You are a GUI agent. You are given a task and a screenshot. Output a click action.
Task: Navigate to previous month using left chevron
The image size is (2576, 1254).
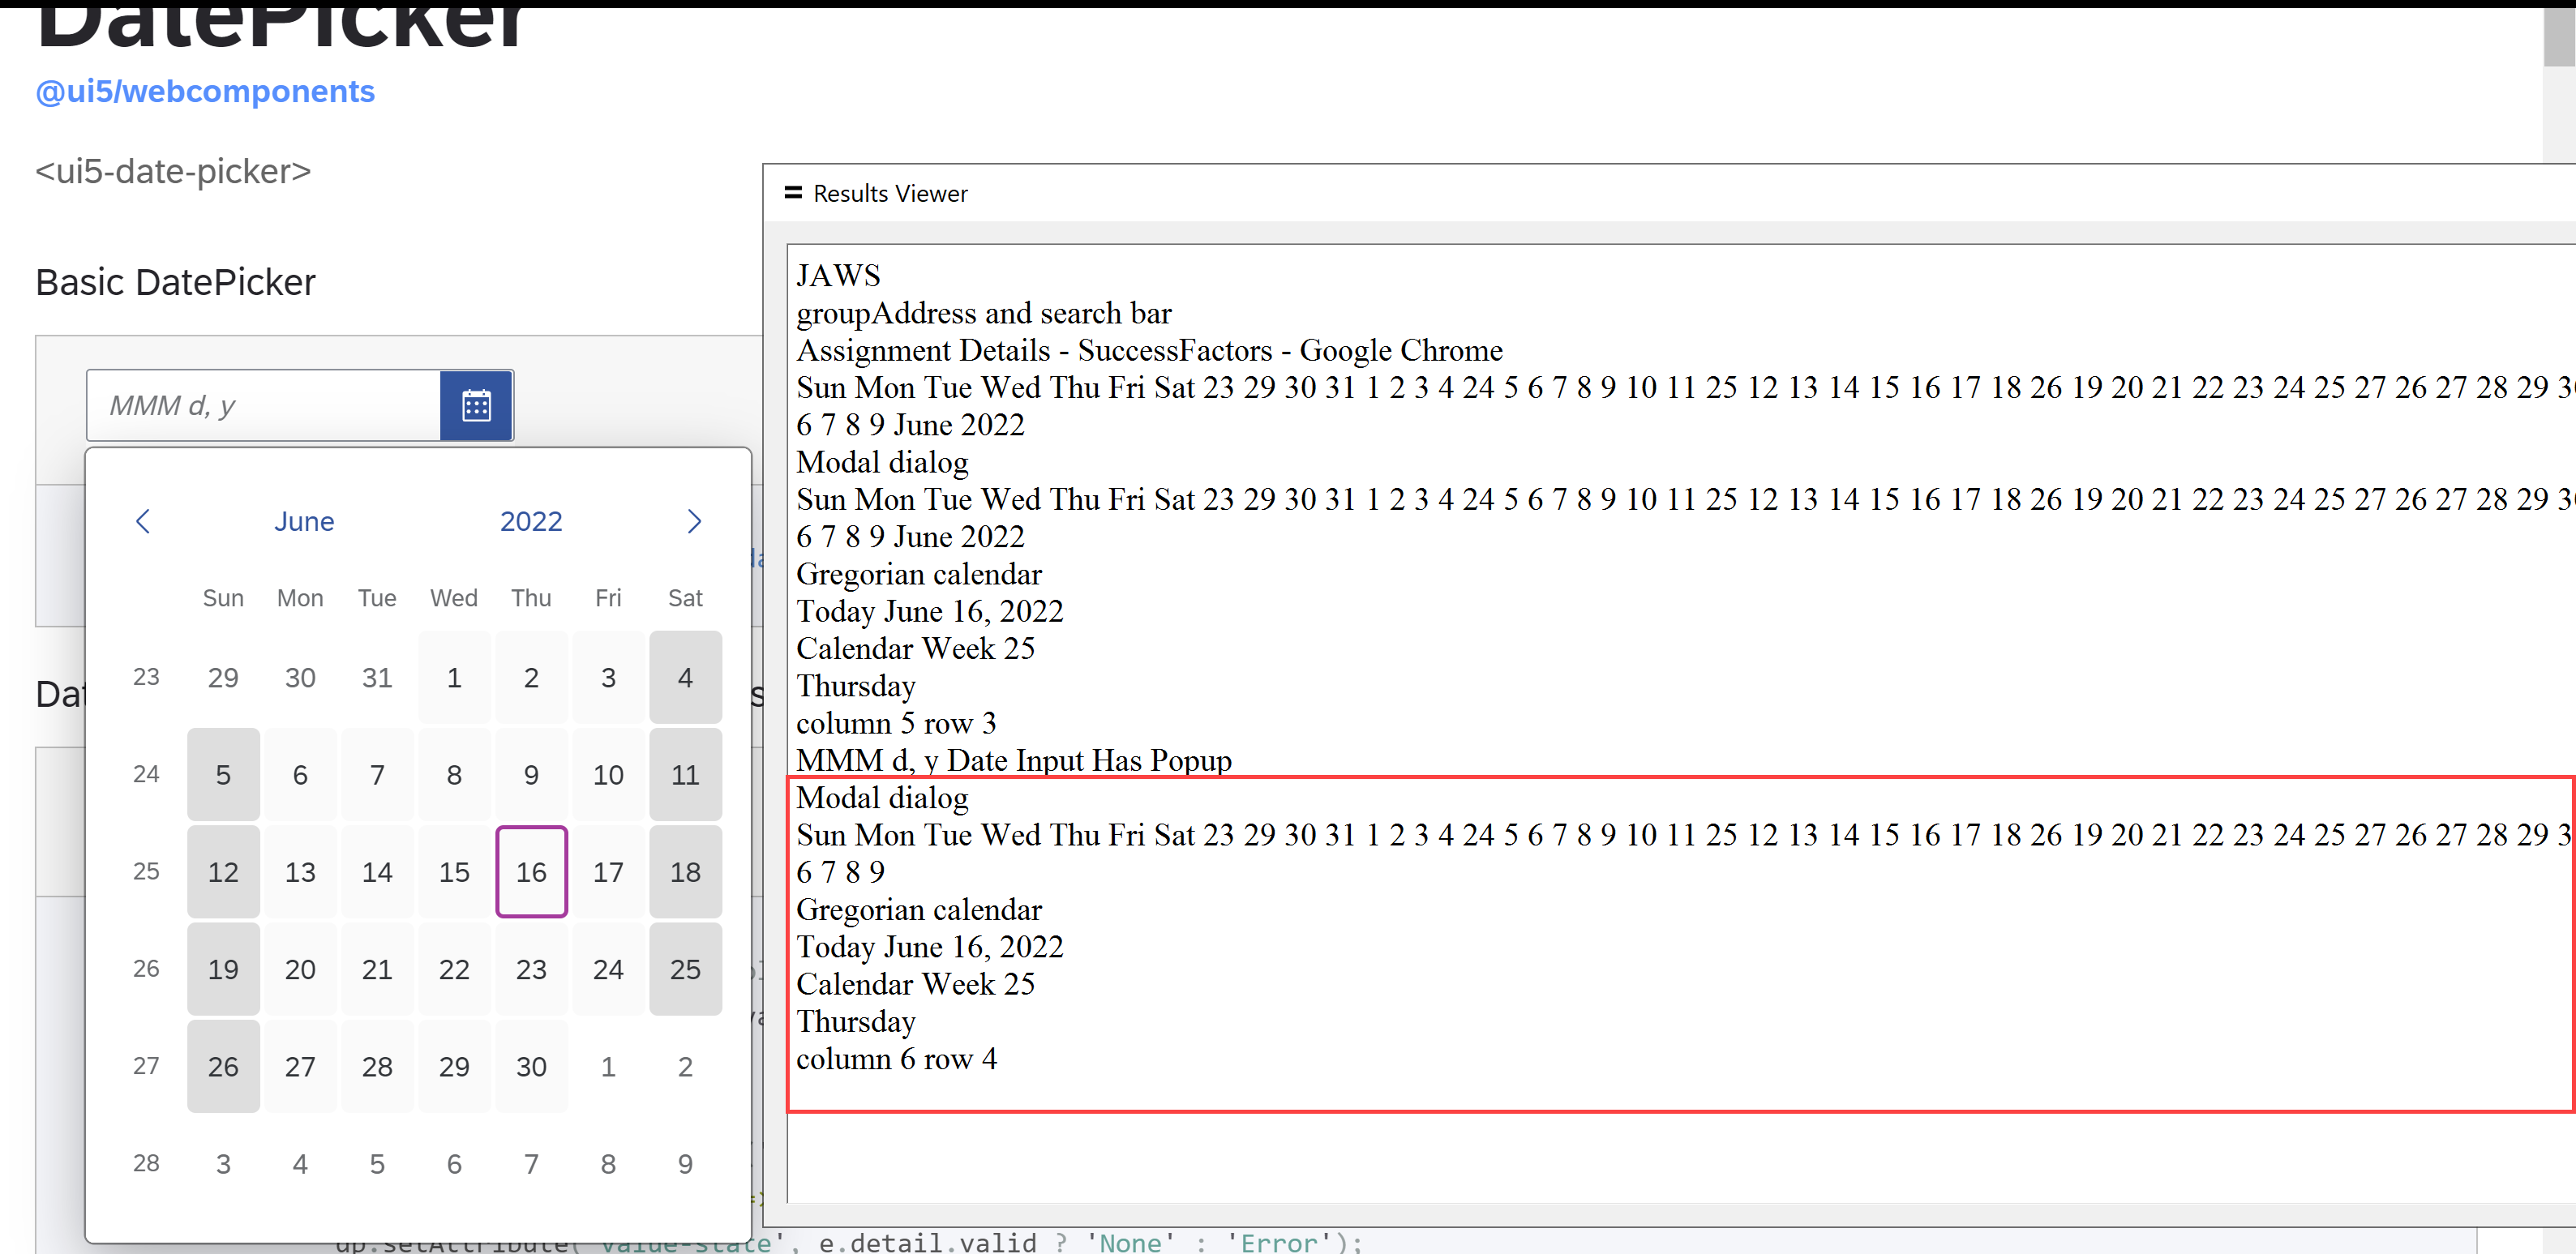pos(143,521)
